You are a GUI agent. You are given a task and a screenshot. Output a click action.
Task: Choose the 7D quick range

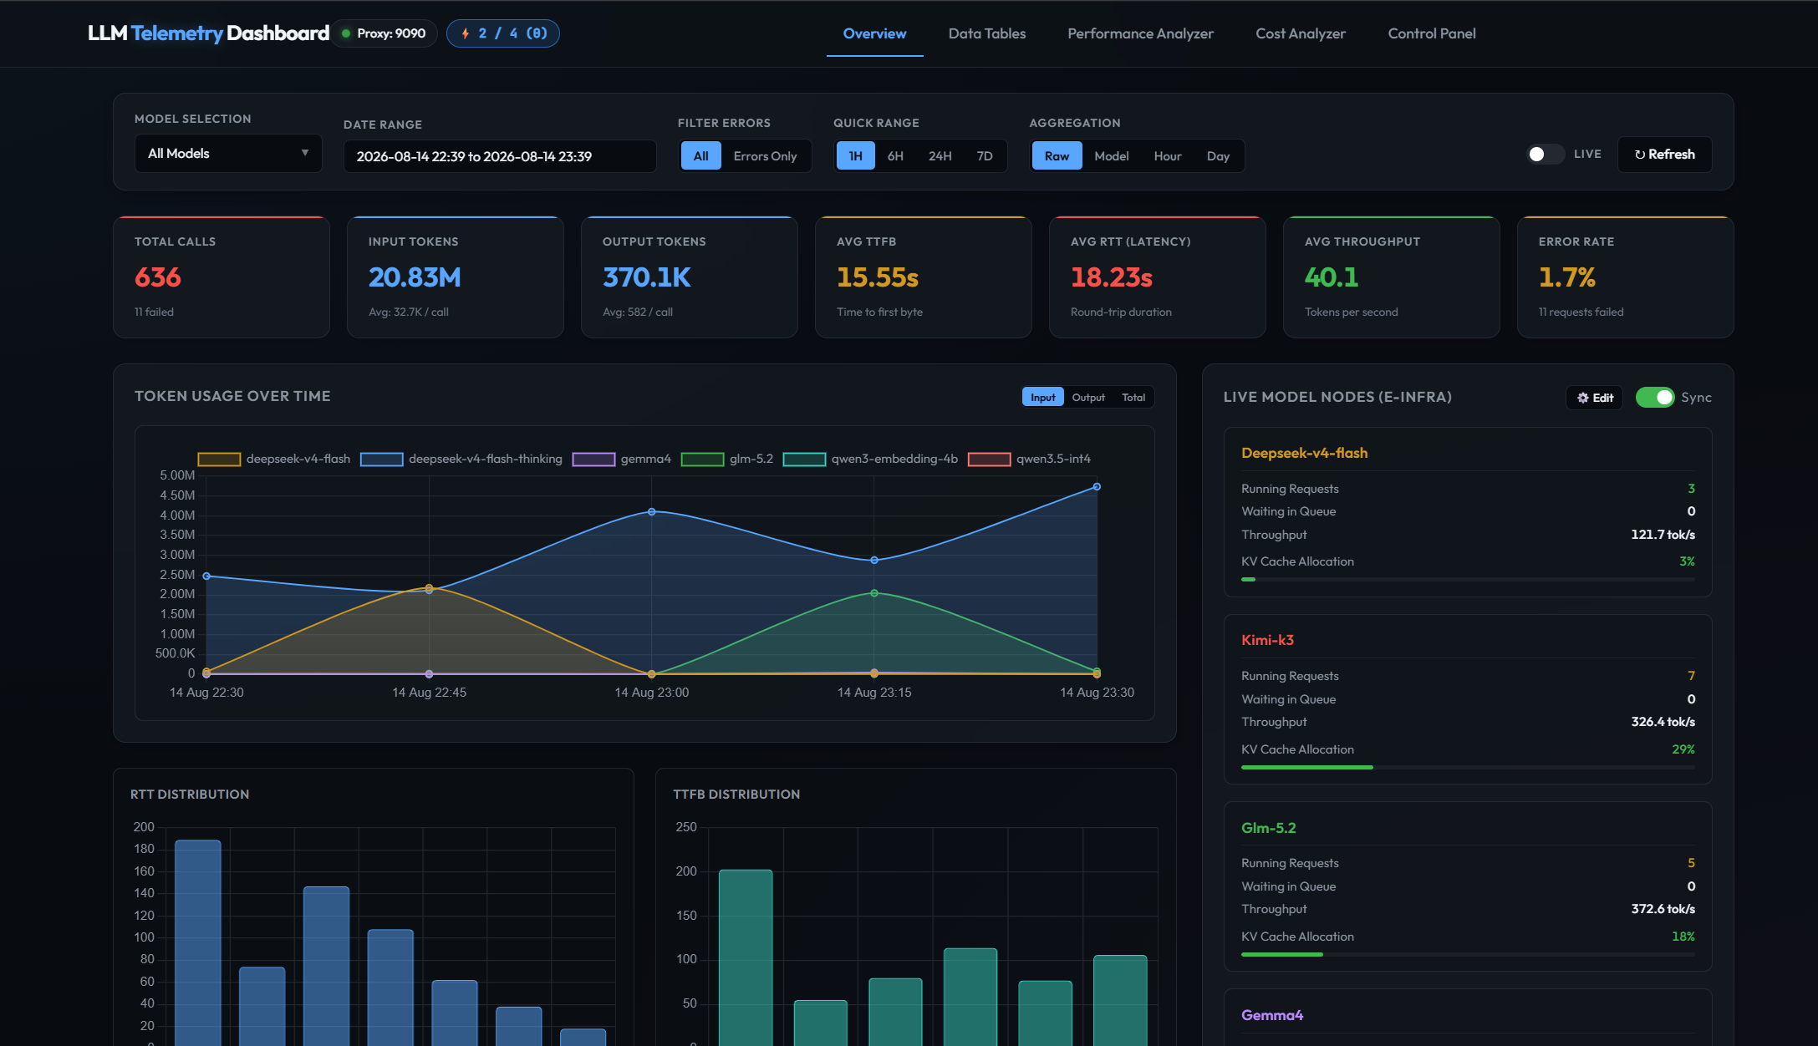click(x=985, y=156)
